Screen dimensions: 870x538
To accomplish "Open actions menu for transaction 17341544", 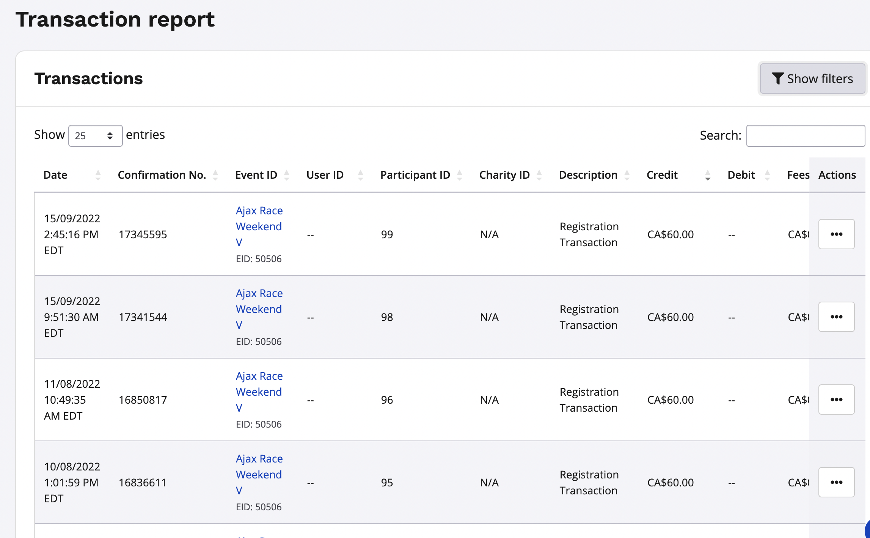I will [836, 317].
